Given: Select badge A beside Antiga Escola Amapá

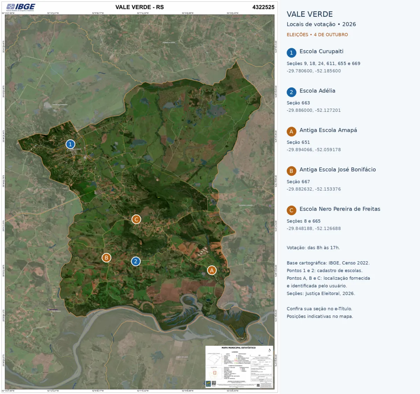Looking at the screenshot, I should coord(291,132).
